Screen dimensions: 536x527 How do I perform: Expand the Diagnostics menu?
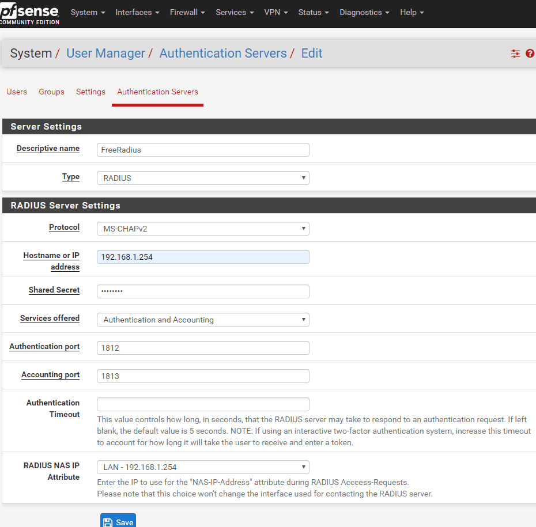point(364,12)
